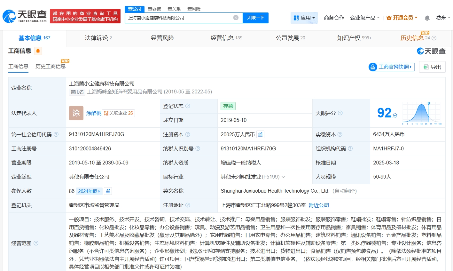Click inside the company name search field
Image resolution: width=453 pixels, height=271 pixels.
(x=179, y=18)
